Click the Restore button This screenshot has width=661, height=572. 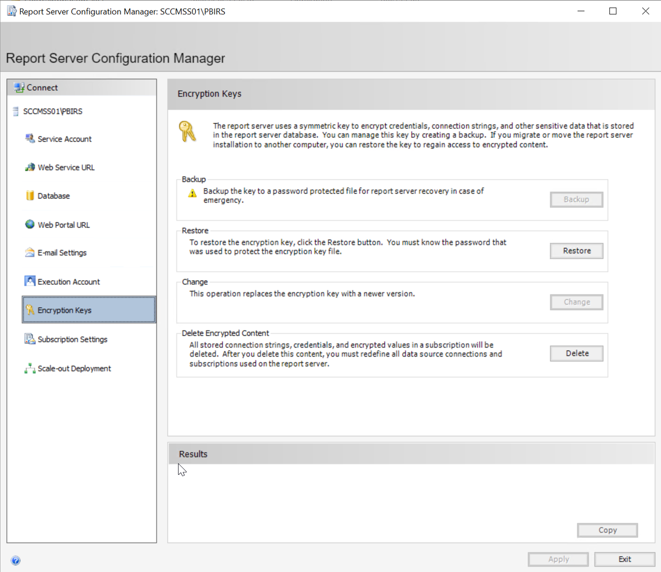576,251
